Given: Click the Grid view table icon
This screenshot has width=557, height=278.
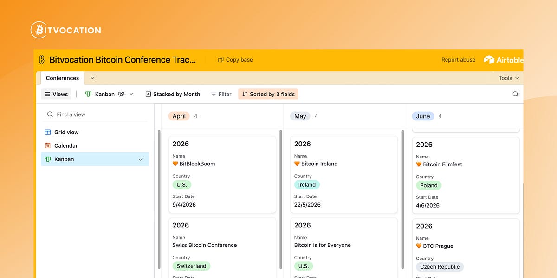Looking at the screenshot, I should (x=48, y=132).
